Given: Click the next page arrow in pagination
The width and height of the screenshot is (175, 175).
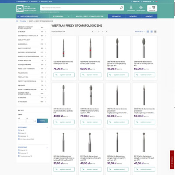Looking at the screenshot, I should tap(106, 31).
